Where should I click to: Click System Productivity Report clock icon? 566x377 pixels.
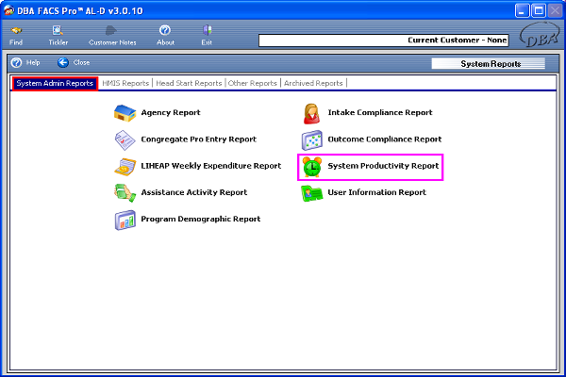[x=311, y=167]
